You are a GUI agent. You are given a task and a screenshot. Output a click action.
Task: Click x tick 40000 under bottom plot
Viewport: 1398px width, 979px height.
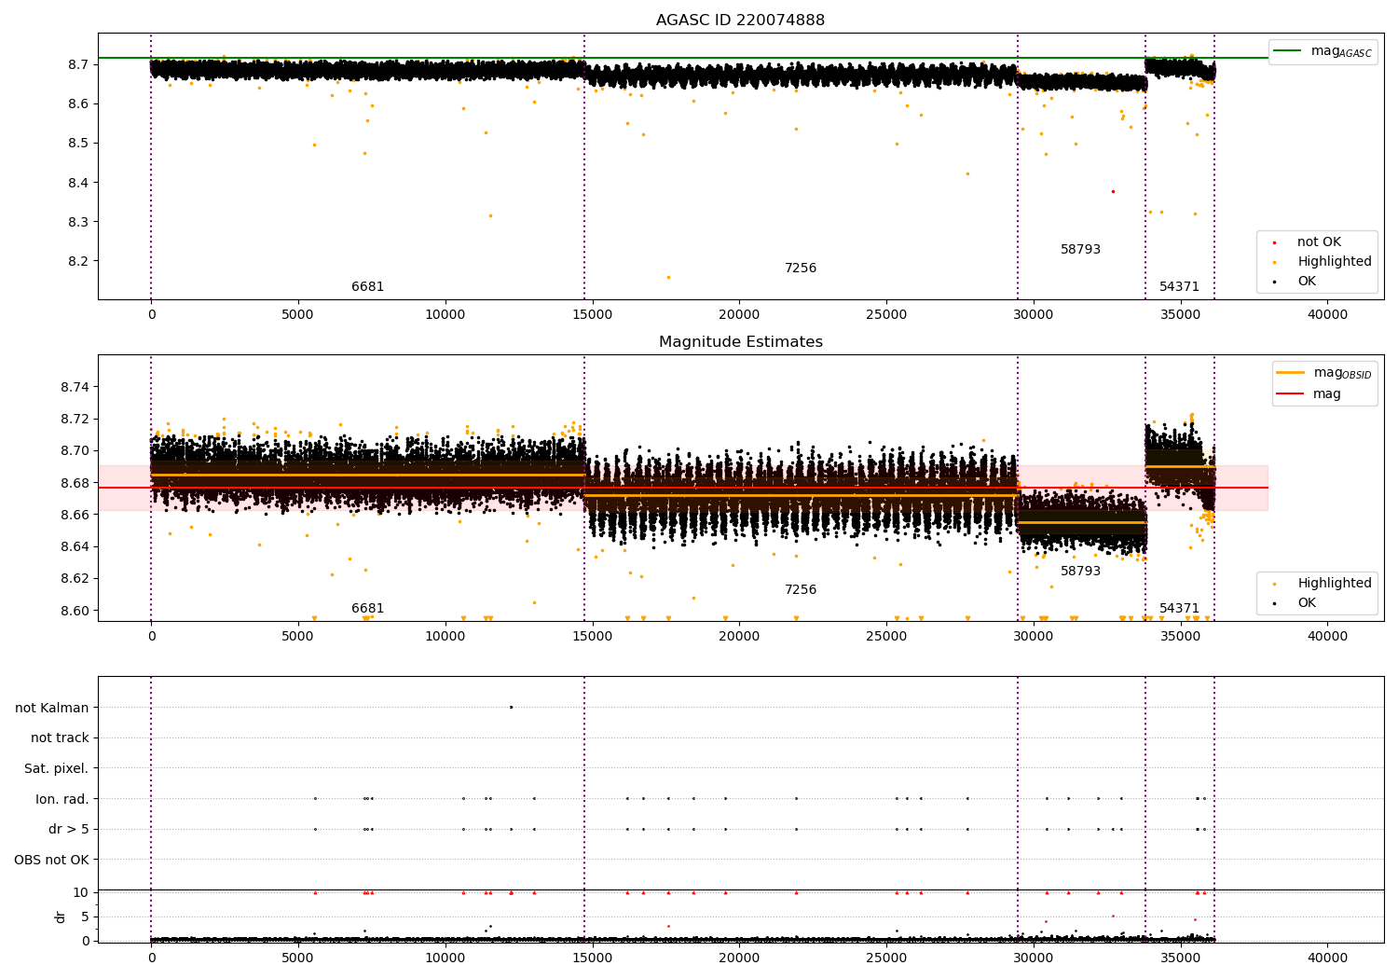click(x=1327, y=958)
